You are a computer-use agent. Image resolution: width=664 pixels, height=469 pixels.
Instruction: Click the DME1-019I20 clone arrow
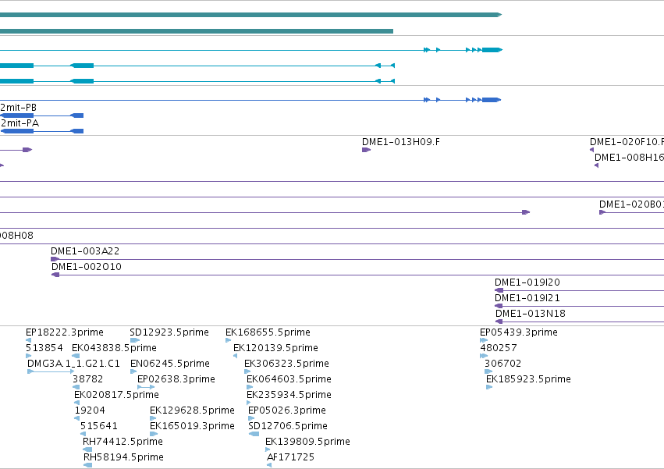click(499, 290)
